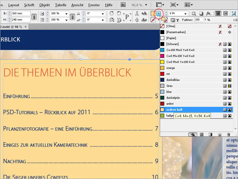The width and height of the screenshot is (238, 179).
Task: Open the Objekt menu
Action: (x=44, y=5)
